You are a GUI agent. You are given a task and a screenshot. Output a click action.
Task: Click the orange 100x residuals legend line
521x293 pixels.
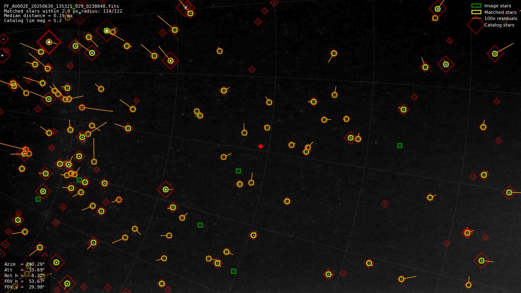tap(476, 18)
